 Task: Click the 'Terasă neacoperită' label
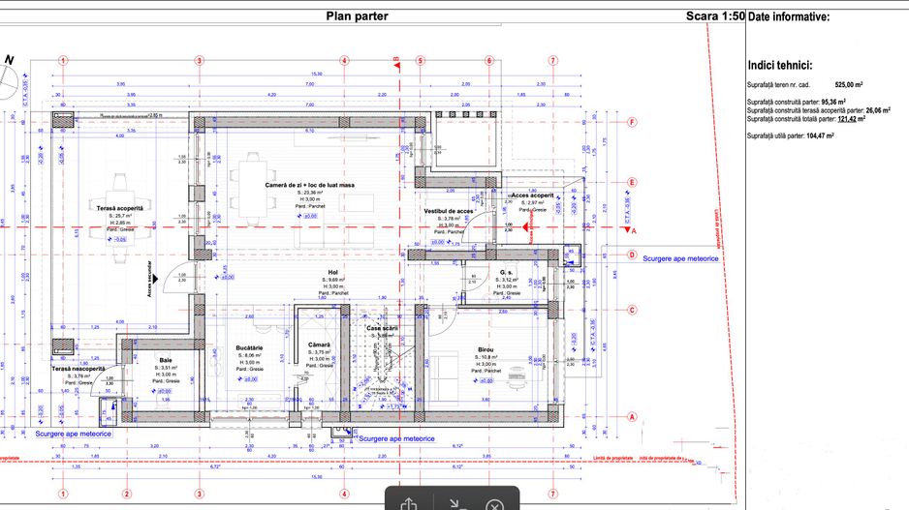(x=78, y=369)
